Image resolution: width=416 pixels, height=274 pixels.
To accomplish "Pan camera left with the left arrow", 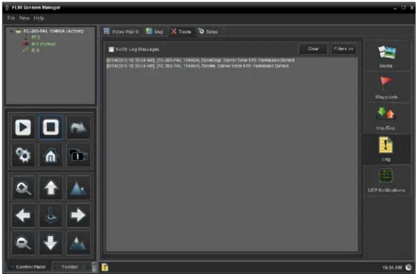I will coord(23,215).
